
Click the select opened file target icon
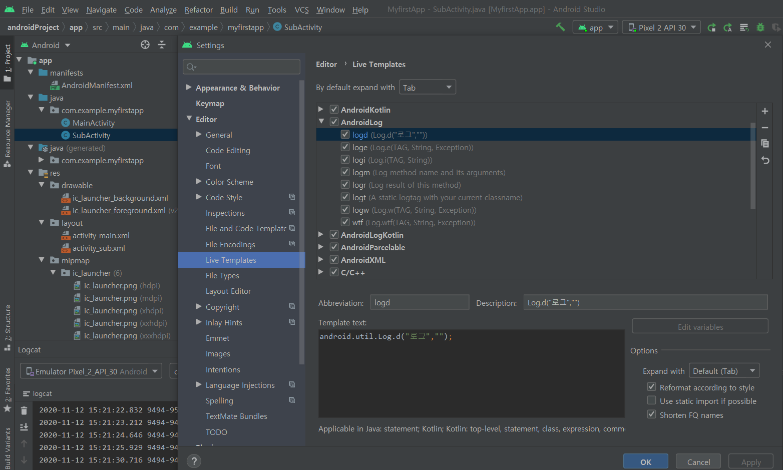pos(145,45)
